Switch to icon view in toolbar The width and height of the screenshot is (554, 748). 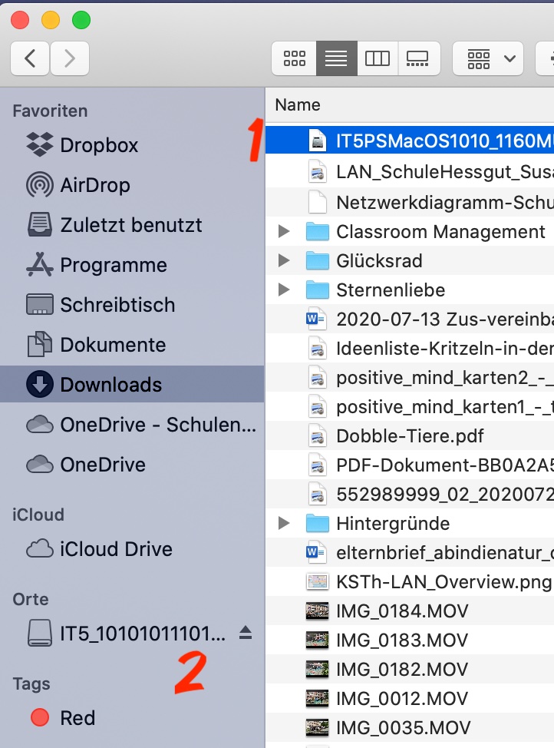(x=295, y=58)
